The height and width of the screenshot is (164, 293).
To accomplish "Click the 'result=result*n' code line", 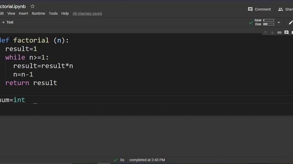I will [43, 66].
